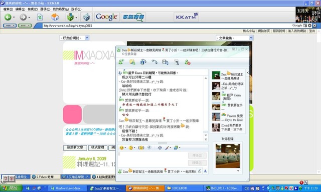Click Share files folder icon in Messenger chat

tap(132, 62)
